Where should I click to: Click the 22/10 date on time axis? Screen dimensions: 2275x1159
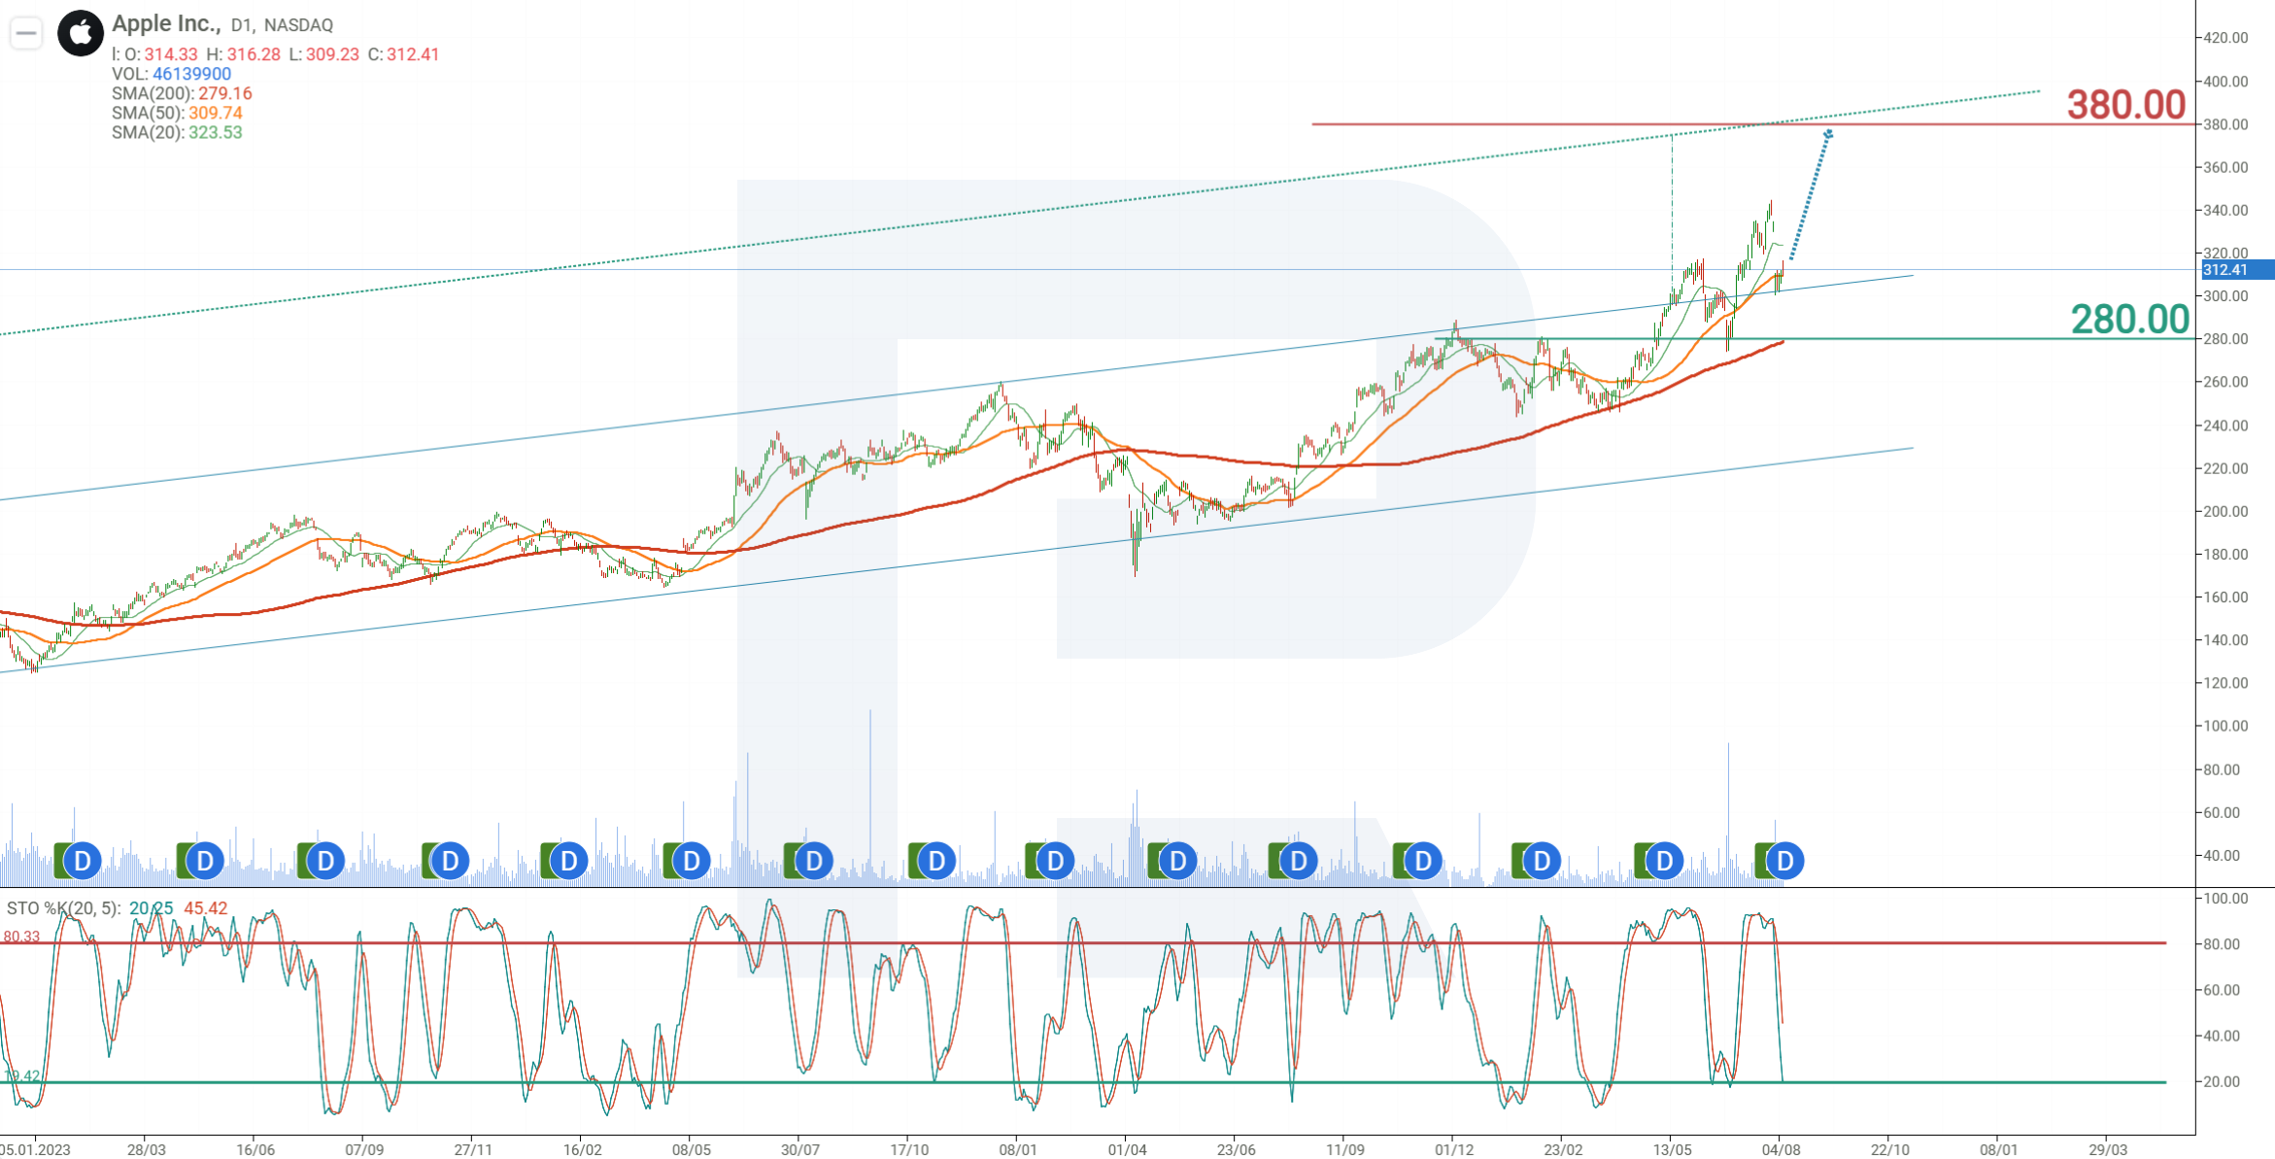(1890, 1149)
